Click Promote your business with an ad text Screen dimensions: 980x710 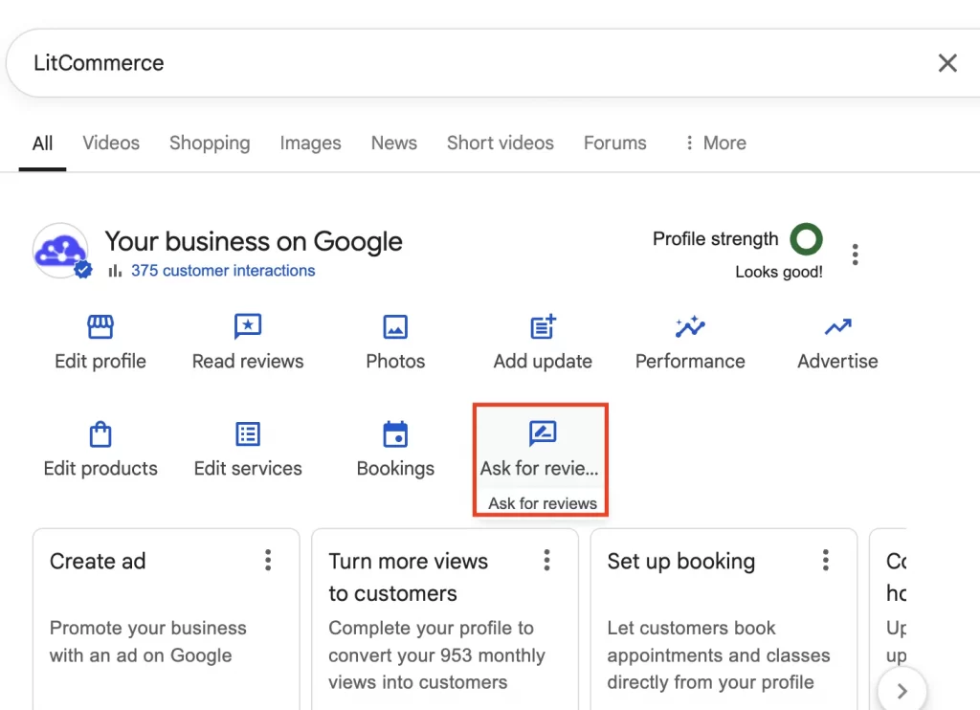148,642
